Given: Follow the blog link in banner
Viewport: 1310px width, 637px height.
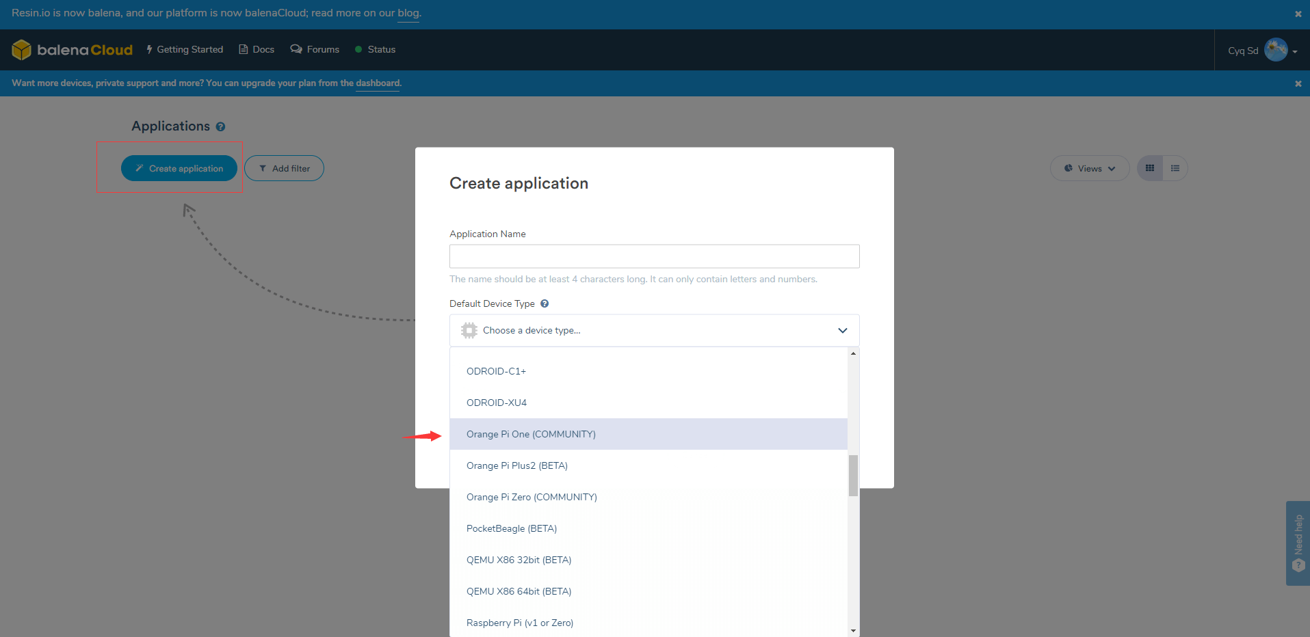Looking at the screenshot, I should [x=408, y=13].
